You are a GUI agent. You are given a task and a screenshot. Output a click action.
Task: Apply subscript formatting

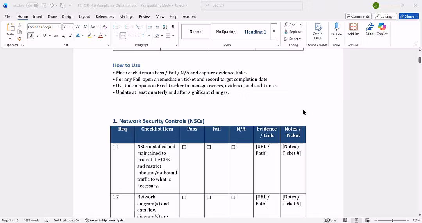[64, 36]
